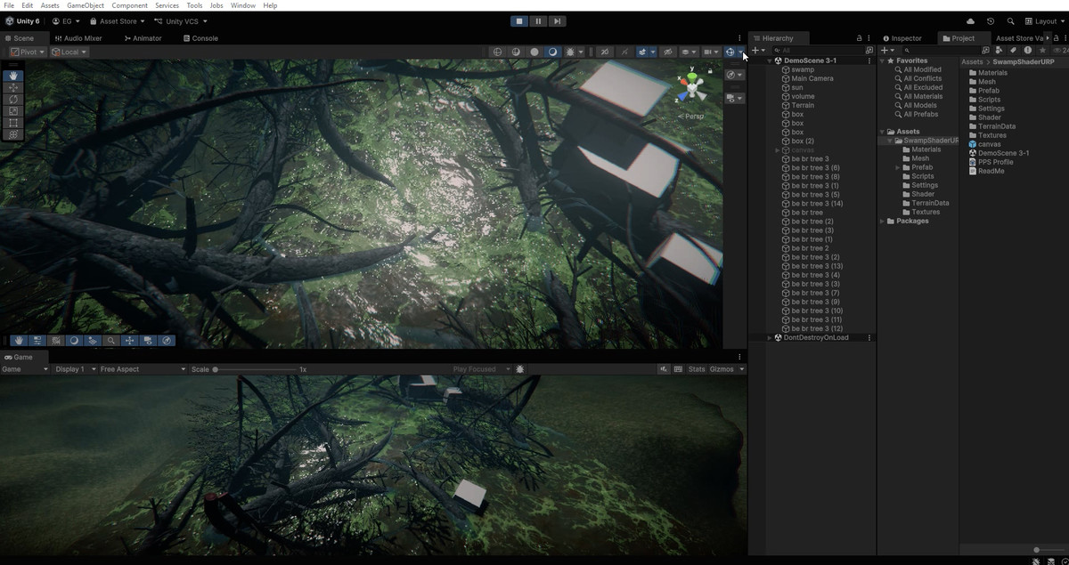
Task: Open the Game view more-options kebab
Action: (x=739, y=357)
